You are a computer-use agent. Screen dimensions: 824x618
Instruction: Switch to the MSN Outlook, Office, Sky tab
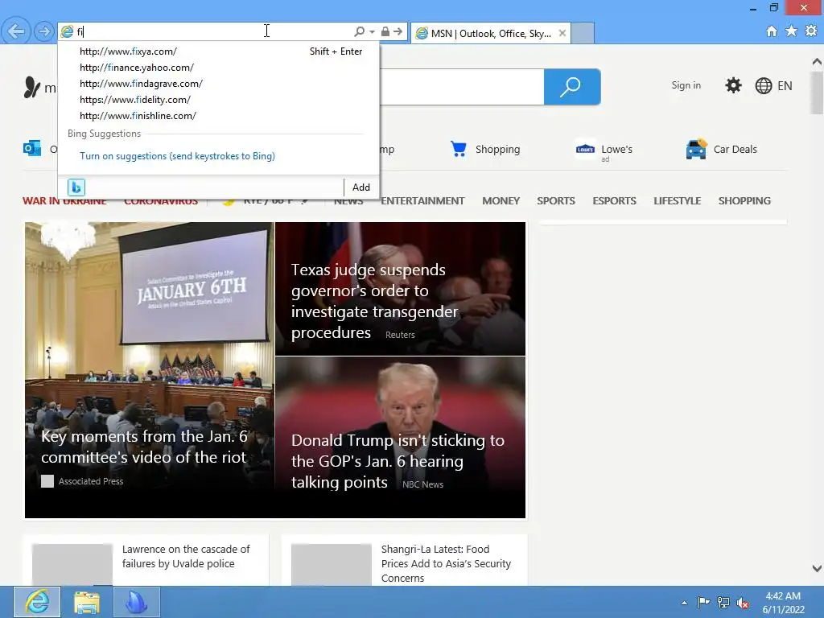(490, 33)
